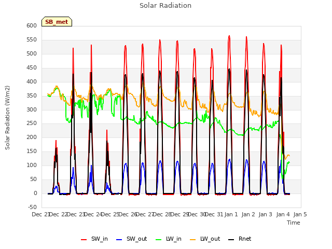
Task: Click the blue SW_out legend swatch
Action: pos(119,240)
